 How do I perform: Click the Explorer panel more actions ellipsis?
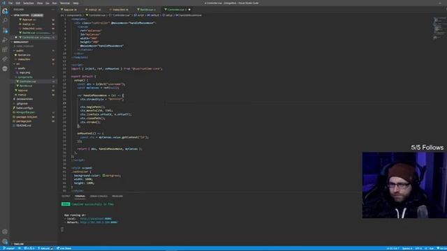click(x=53, y=9)
